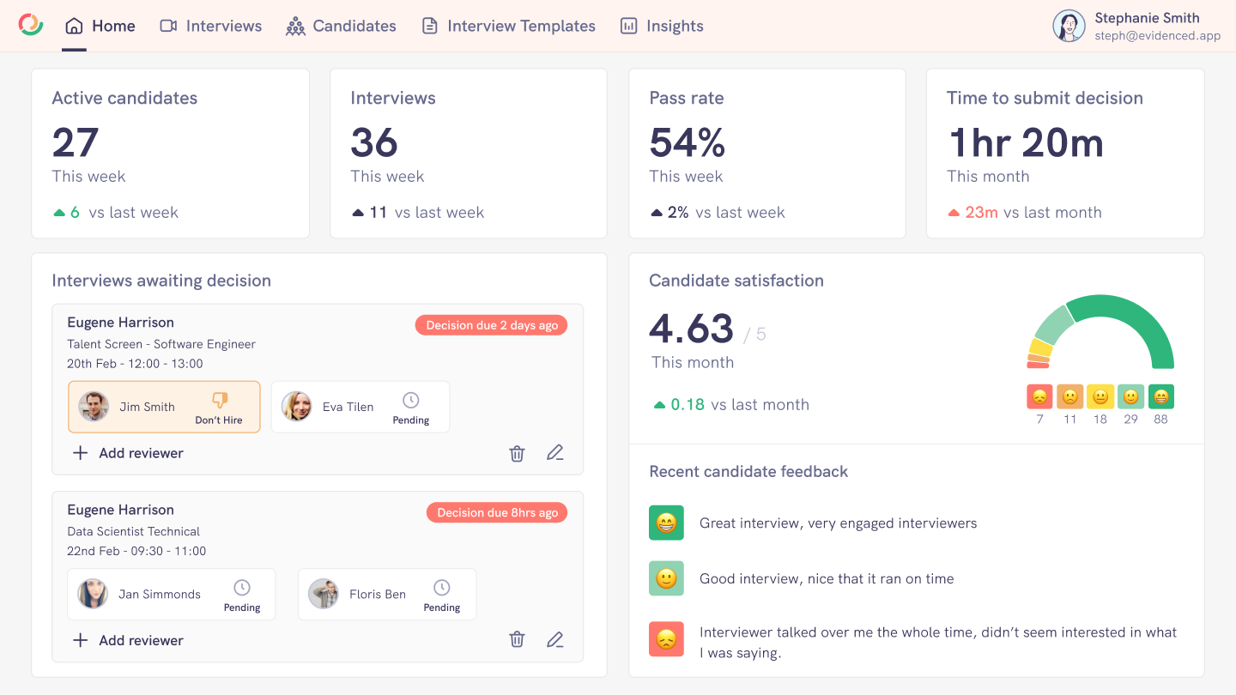Open Jim Smith's Don't Hire review card
The height and width of the screenshot is (695, 1236).
point(164,407)
